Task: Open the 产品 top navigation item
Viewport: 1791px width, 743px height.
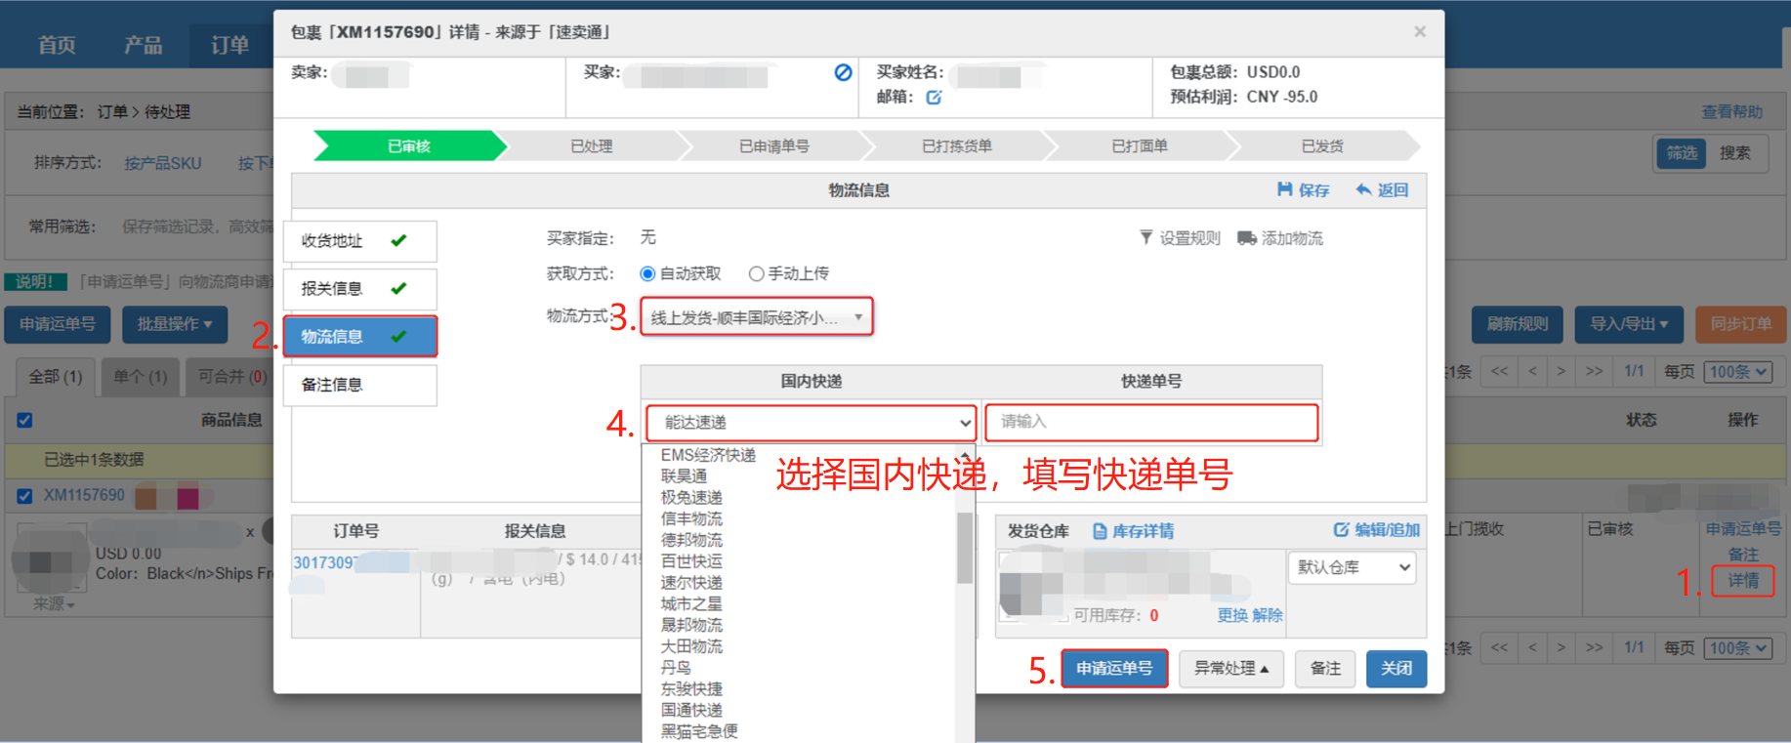Action: (x=144, y=45)
